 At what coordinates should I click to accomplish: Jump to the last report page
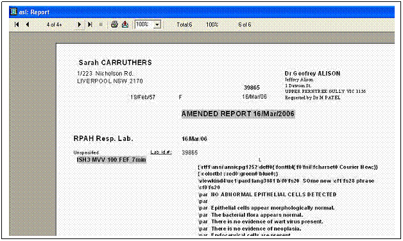(x=90, y=24)
